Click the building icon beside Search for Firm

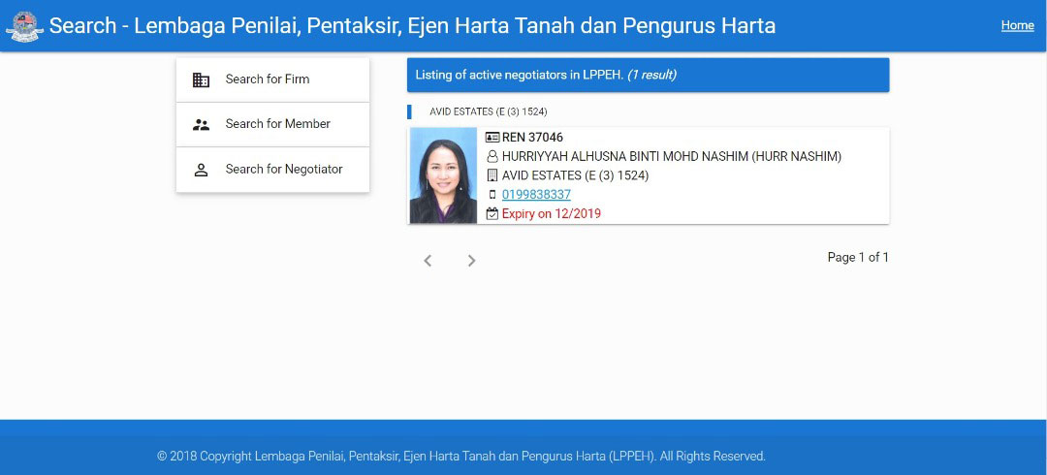coord(201,79)
